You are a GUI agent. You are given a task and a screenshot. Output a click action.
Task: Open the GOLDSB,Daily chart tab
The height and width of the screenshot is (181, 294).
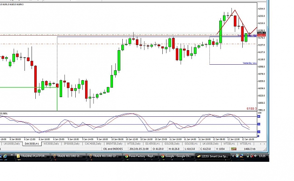(172, 143)
